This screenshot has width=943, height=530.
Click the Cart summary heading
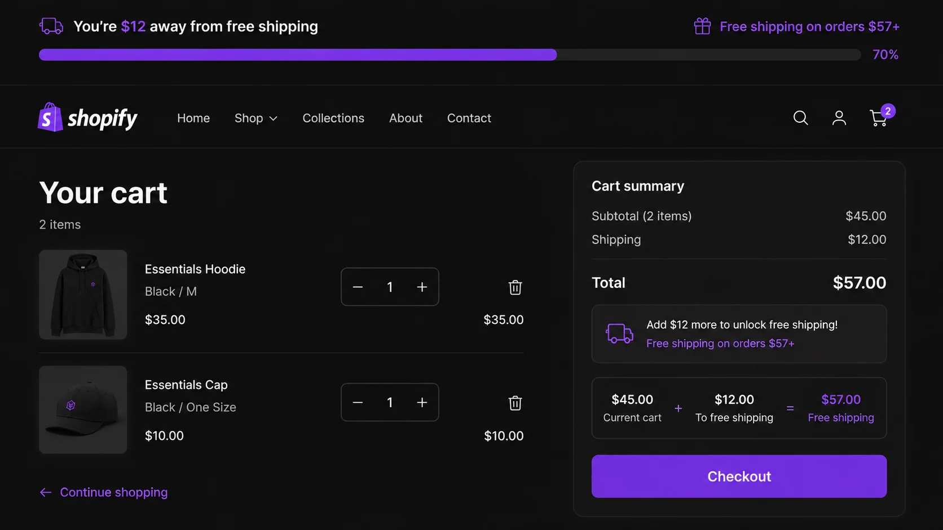(x=638, y=186)
